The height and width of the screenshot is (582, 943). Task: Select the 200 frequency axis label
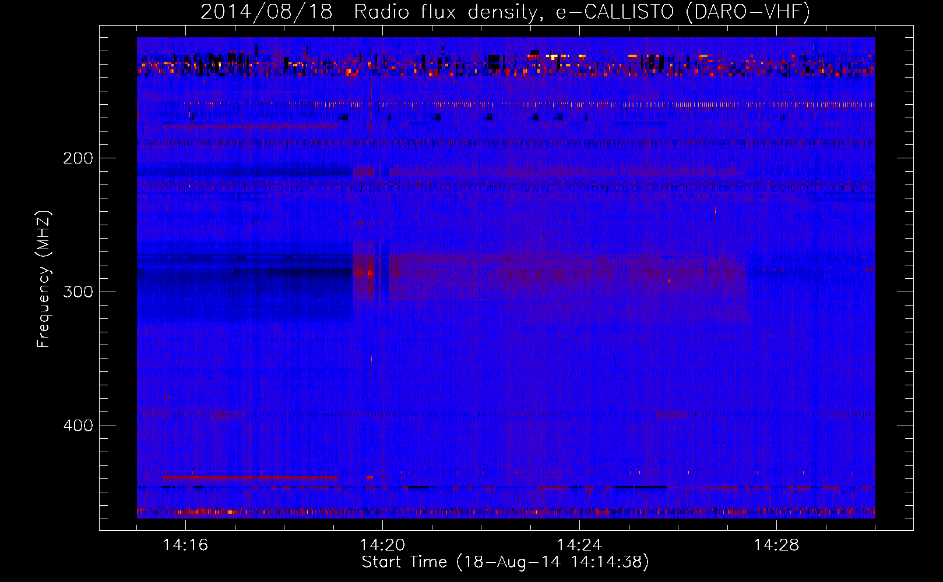[x=78, y=158]
